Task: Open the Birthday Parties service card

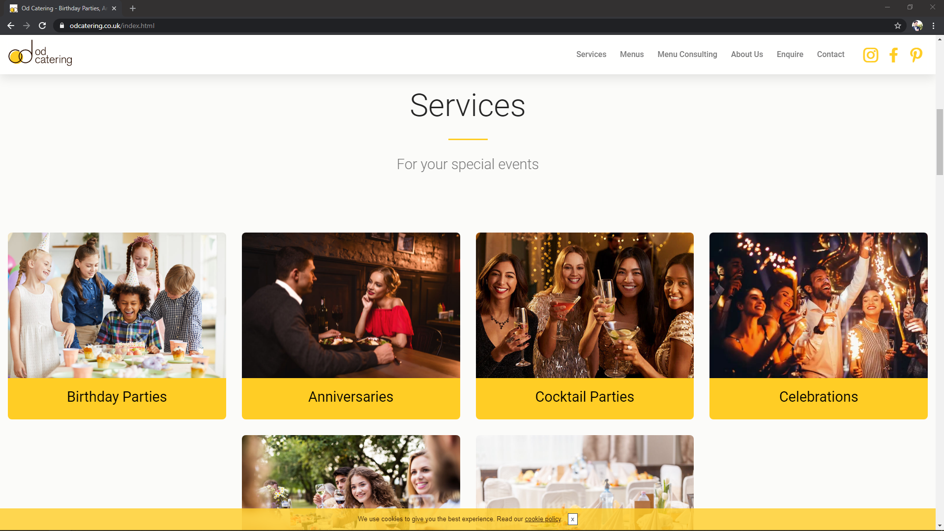Action: click(117, 326)
